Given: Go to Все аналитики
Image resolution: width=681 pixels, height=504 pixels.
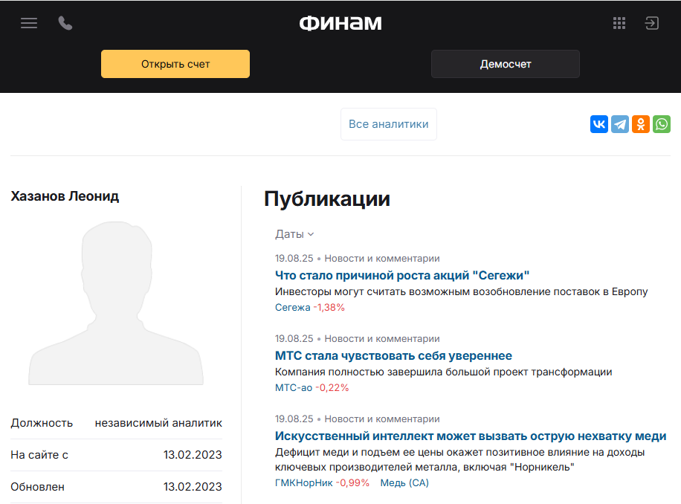Looking at the screenshot, I should [389, 124].
